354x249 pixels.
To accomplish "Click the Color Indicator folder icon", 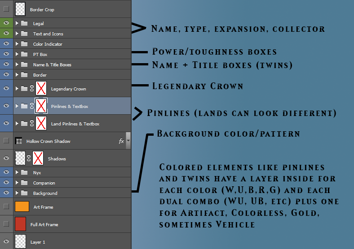I will 24,44.
